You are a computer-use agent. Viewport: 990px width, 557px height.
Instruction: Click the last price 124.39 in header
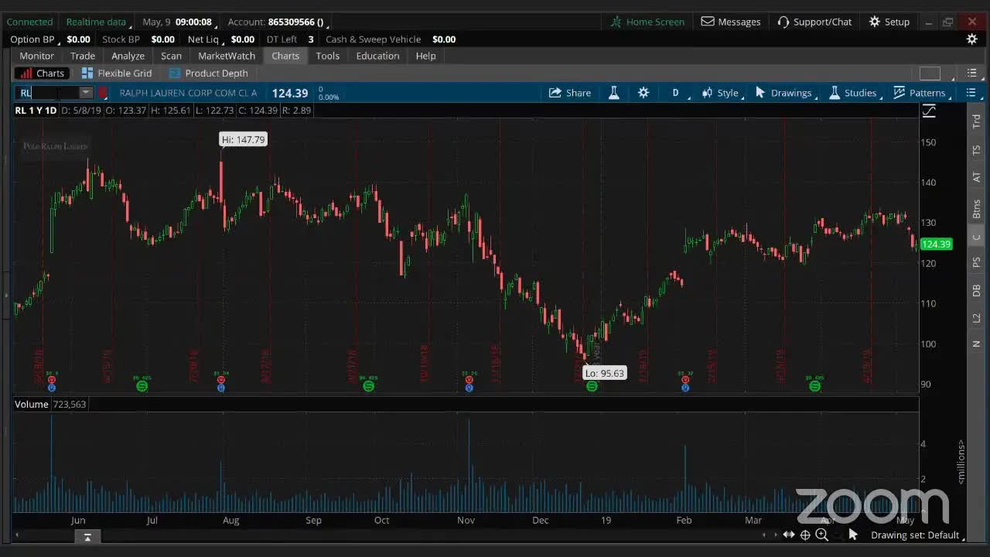pyautogui.click(x=290, y=93)
